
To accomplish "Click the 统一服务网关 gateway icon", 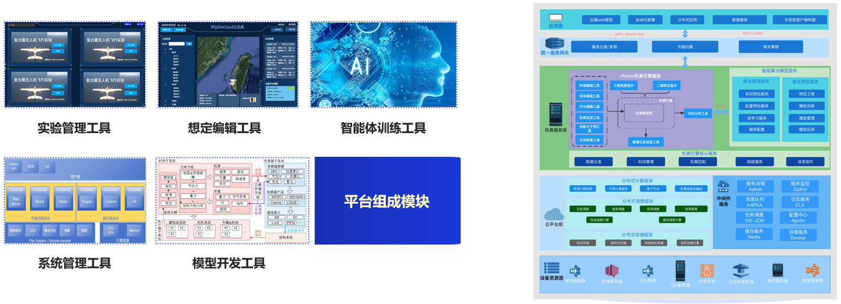I will (x=554, y=44).
